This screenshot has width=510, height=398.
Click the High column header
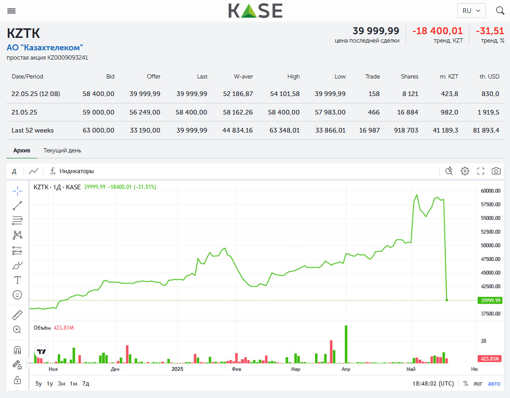293,76
